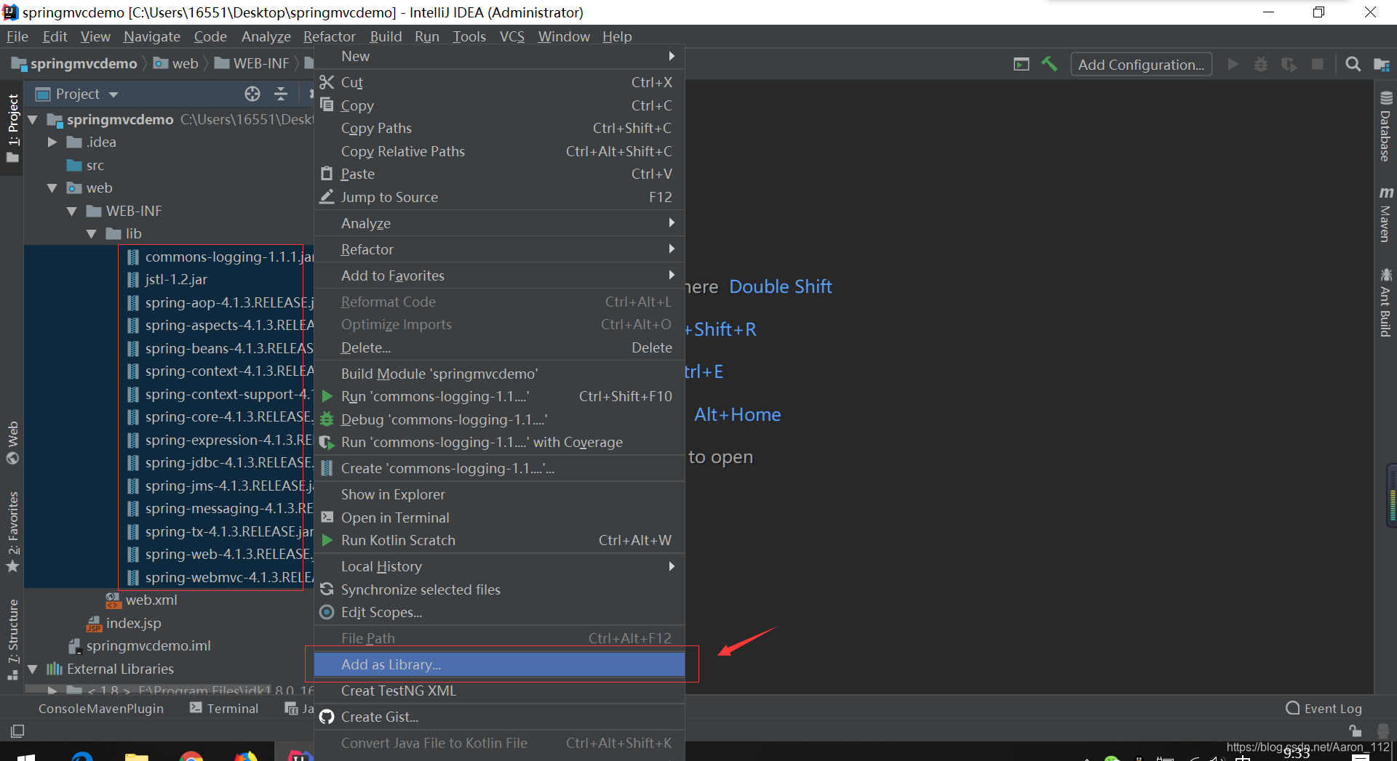Choose Delete... from context menu

tap(499, 347)
